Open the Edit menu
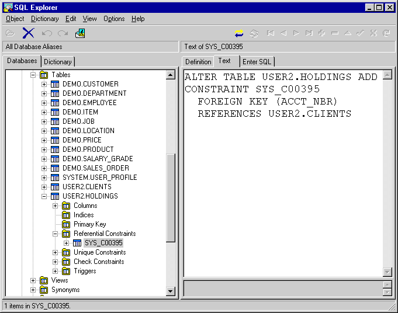The image size is (398, 313). coord(71,19)
